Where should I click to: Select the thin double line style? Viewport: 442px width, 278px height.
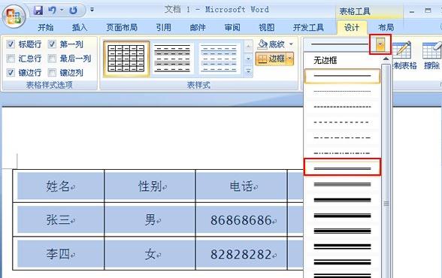(342, 168)
